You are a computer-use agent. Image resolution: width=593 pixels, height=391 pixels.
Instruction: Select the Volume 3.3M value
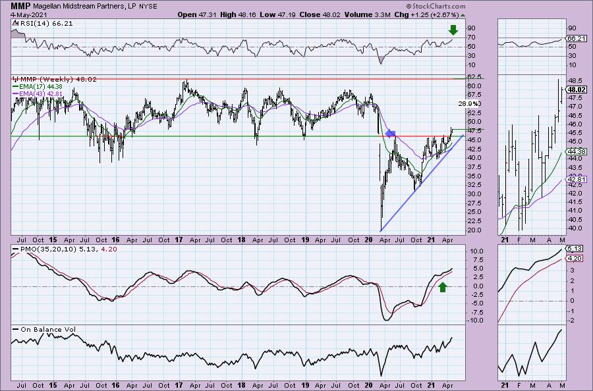pos(367,14)
